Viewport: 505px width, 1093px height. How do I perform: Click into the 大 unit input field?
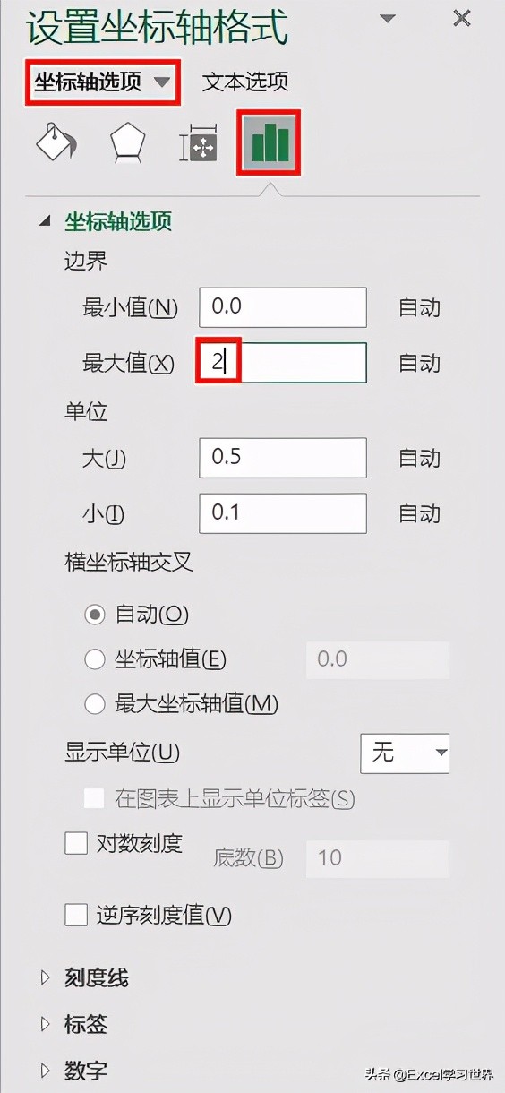pyautogui.click(x=283, y=458)
